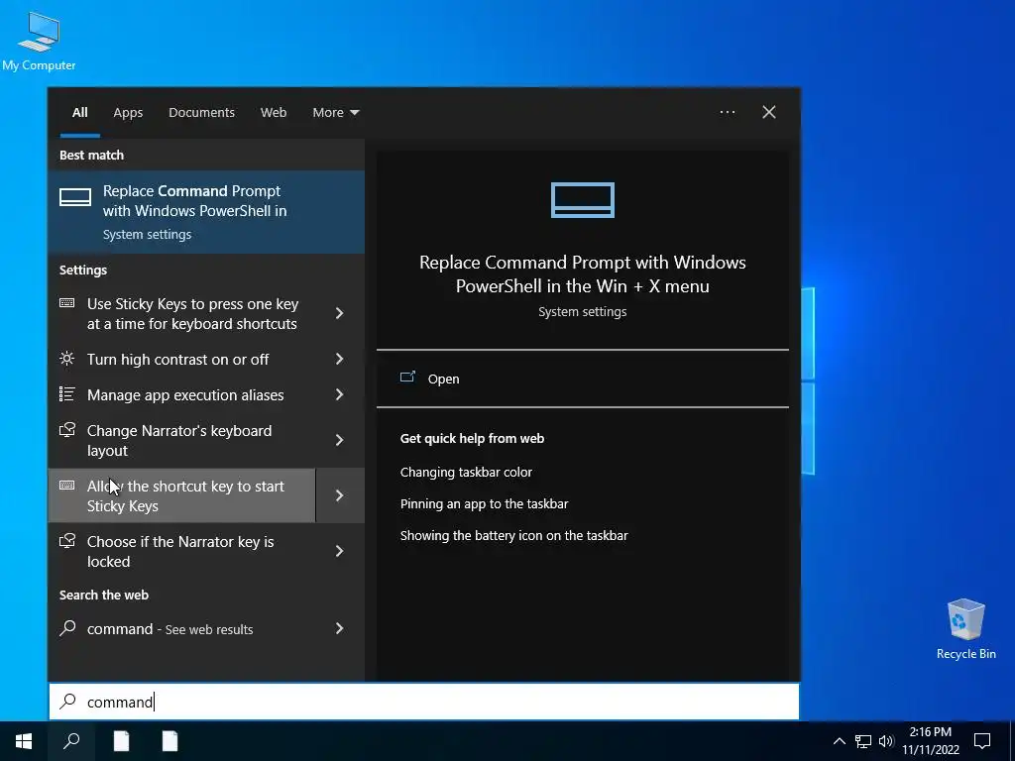The width and height of the screenshot is (1015, 761).
Task: Switch to the Apps search tab
Action: 128,113
